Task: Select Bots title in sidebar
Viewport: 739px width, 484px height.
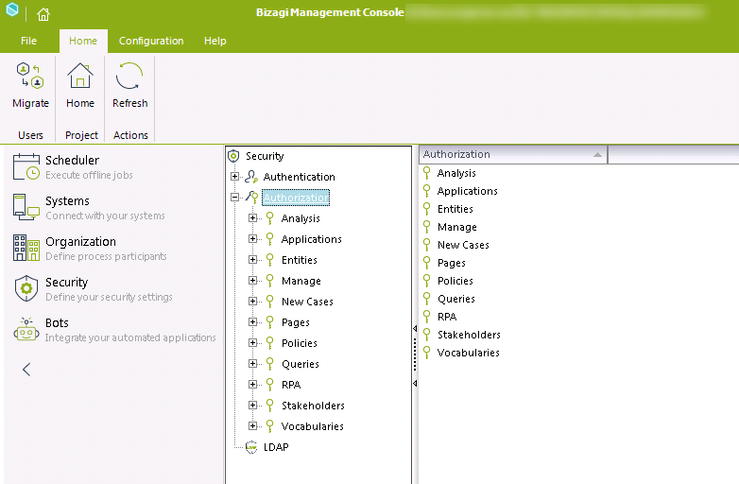Action: (x=57, y=322)
